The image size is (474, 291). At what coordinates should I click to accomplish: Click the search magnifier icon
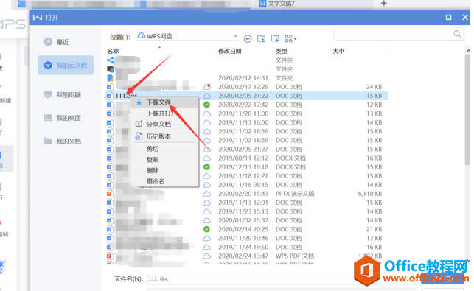pos(457,34)
